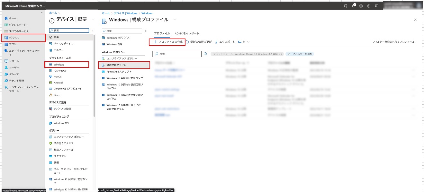Open ユーザー in the left navigation
The image size is (424, 192).
(12, 68)
